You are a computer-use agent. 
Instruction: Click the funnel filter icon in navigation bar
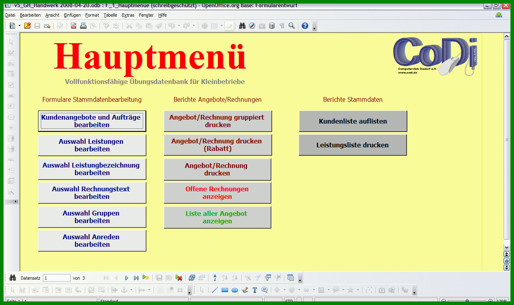pyautogui.click(x=268, y=278)
